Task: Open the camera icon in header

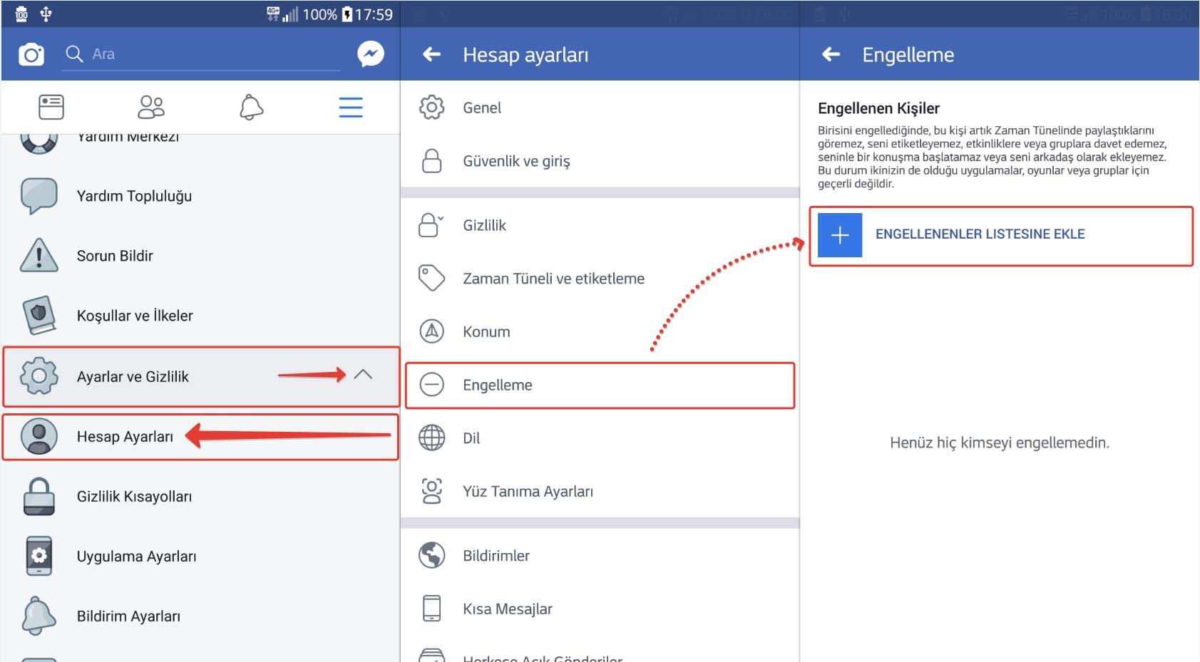Action: coord(31,55)
